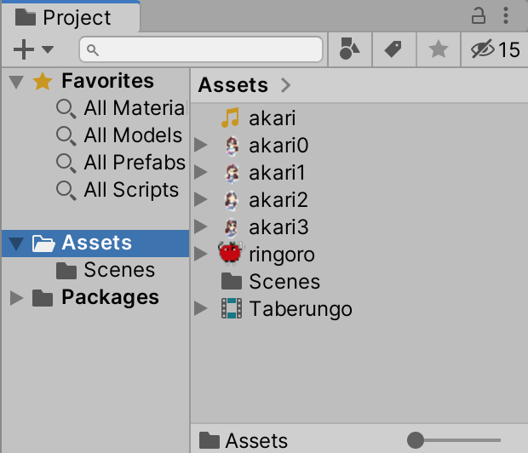Toggle hidden packages visibility eye icon

point(483,49)
